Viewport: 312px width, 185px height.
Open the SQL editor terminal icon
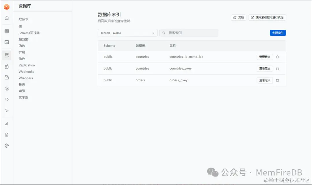[x=7, y=42]
